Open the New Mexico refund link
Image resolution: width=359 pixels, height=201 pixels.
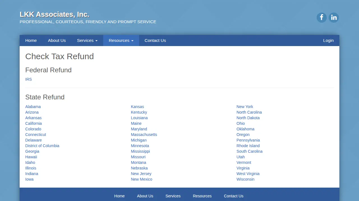pyautogui.click(x=142, y=179)
